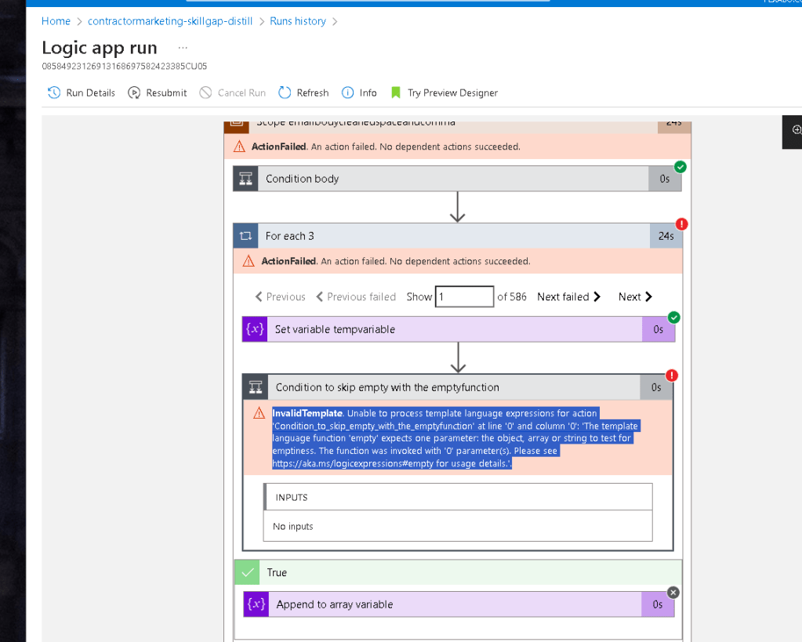This screenshot has height=642, width=802.
Task: Collapse the True branch header
Action: tap(459, 572)
